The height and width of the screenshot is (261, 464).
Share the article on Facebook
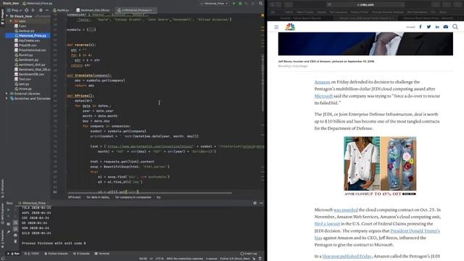(x=420, y=27)
